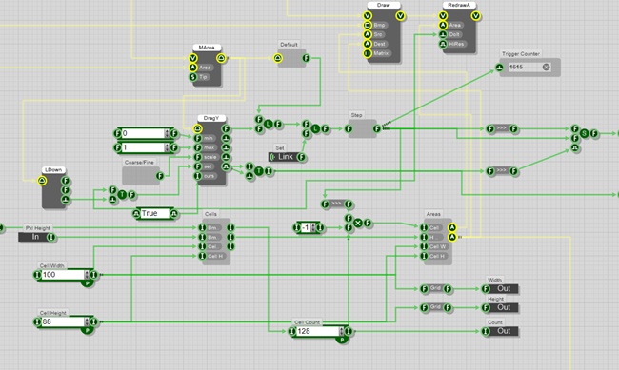619x370 pixels.
Task: Click the stepper arrows on the -1 value
Action: [x=313, y=227]
